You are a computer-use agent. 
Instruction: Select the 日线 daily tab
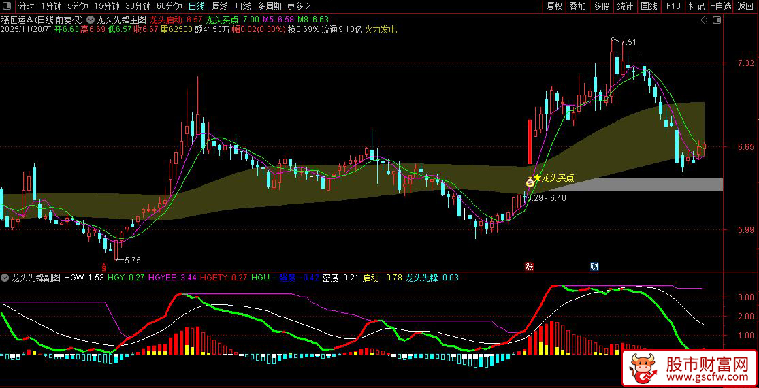tap(196, 6)
